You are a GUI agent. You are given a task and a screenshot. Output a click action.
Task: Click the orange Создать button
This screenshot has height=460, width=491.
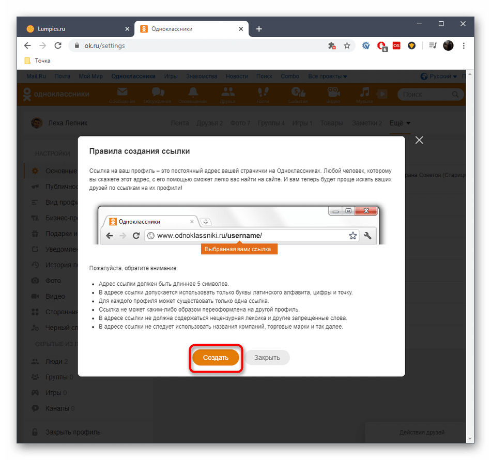(x=216, y=358)
